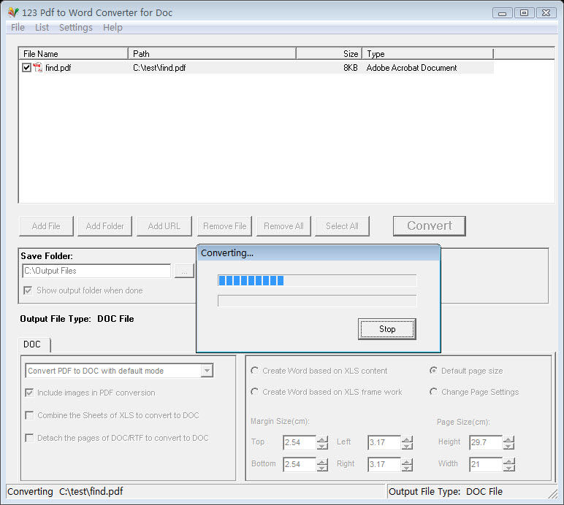Image resolution: width=564 pixels, height=505 pixels.
Task: Toggle Show output folder when done
Action: 28,290
